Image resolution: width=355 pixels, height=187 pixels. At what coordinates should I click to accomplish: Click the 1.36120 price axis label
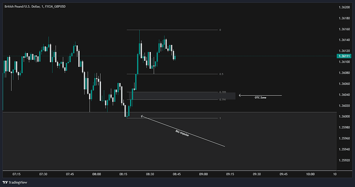click(344, 51)
